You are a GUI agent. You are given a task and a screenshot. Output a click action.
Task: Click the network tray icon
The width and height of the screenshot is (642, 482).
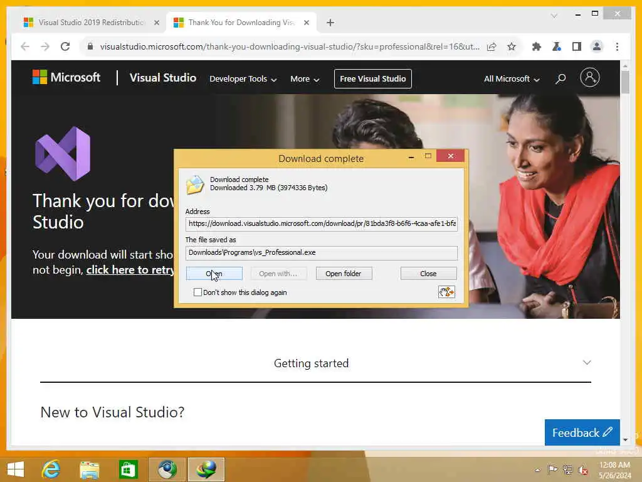point(567,469)
